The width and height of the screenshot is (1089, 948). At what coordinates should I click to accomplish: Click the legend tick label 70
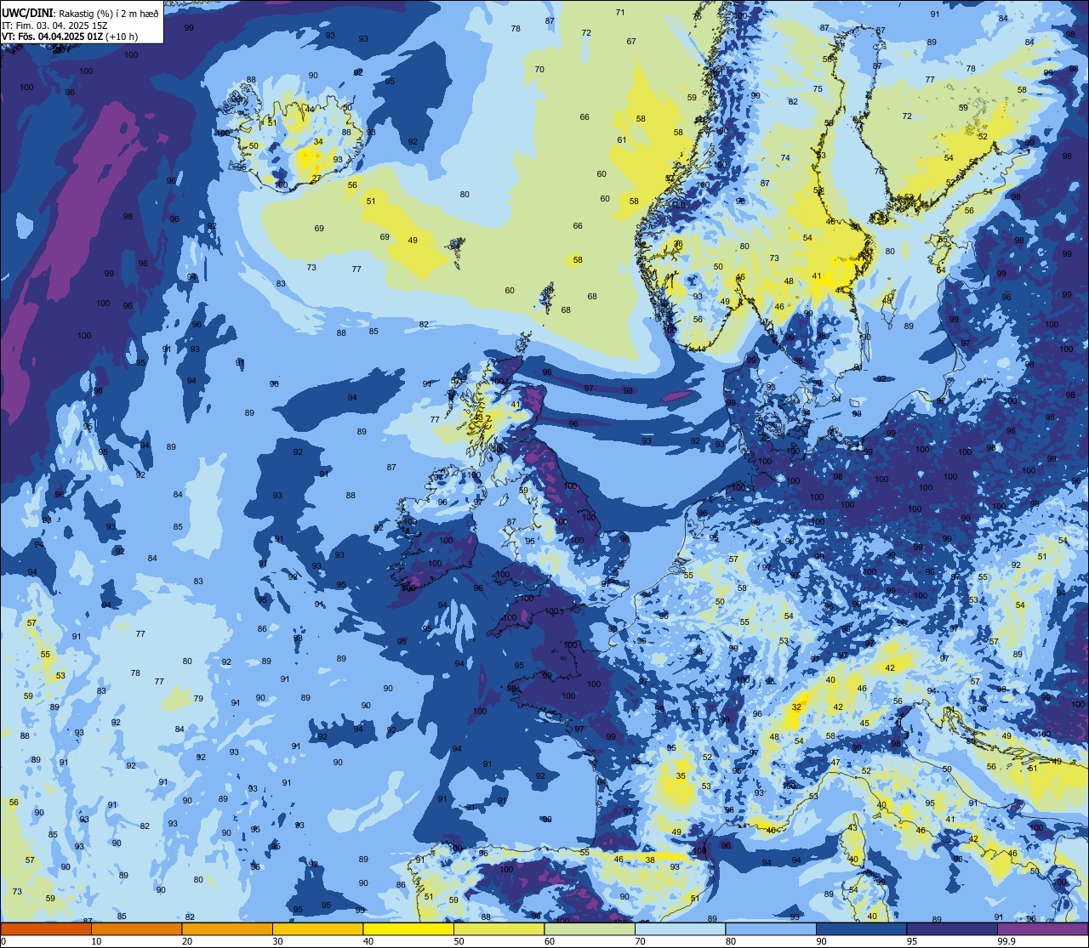coord(640,941)
